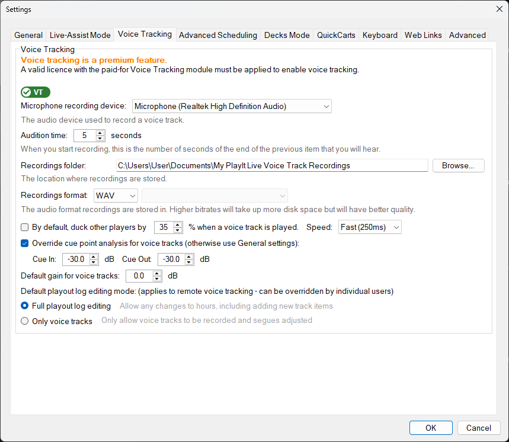Click 'The audio device used to record' hint
Image resolution: width=509 pixels, height=442 pixels.
pyautogui.click(x=103, y=120)
